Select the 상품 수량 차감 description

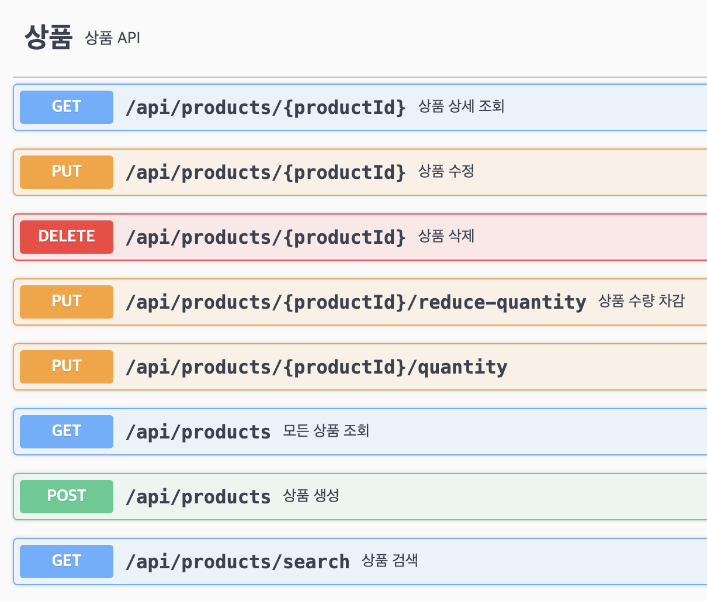641,301
